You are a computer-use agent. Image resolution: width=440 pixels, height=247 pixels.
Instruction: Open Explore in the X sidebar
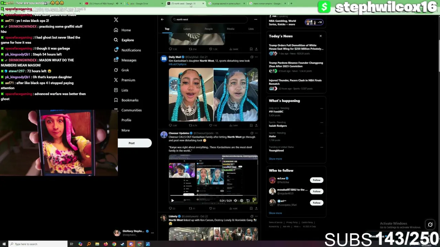(x=124, y=40)
